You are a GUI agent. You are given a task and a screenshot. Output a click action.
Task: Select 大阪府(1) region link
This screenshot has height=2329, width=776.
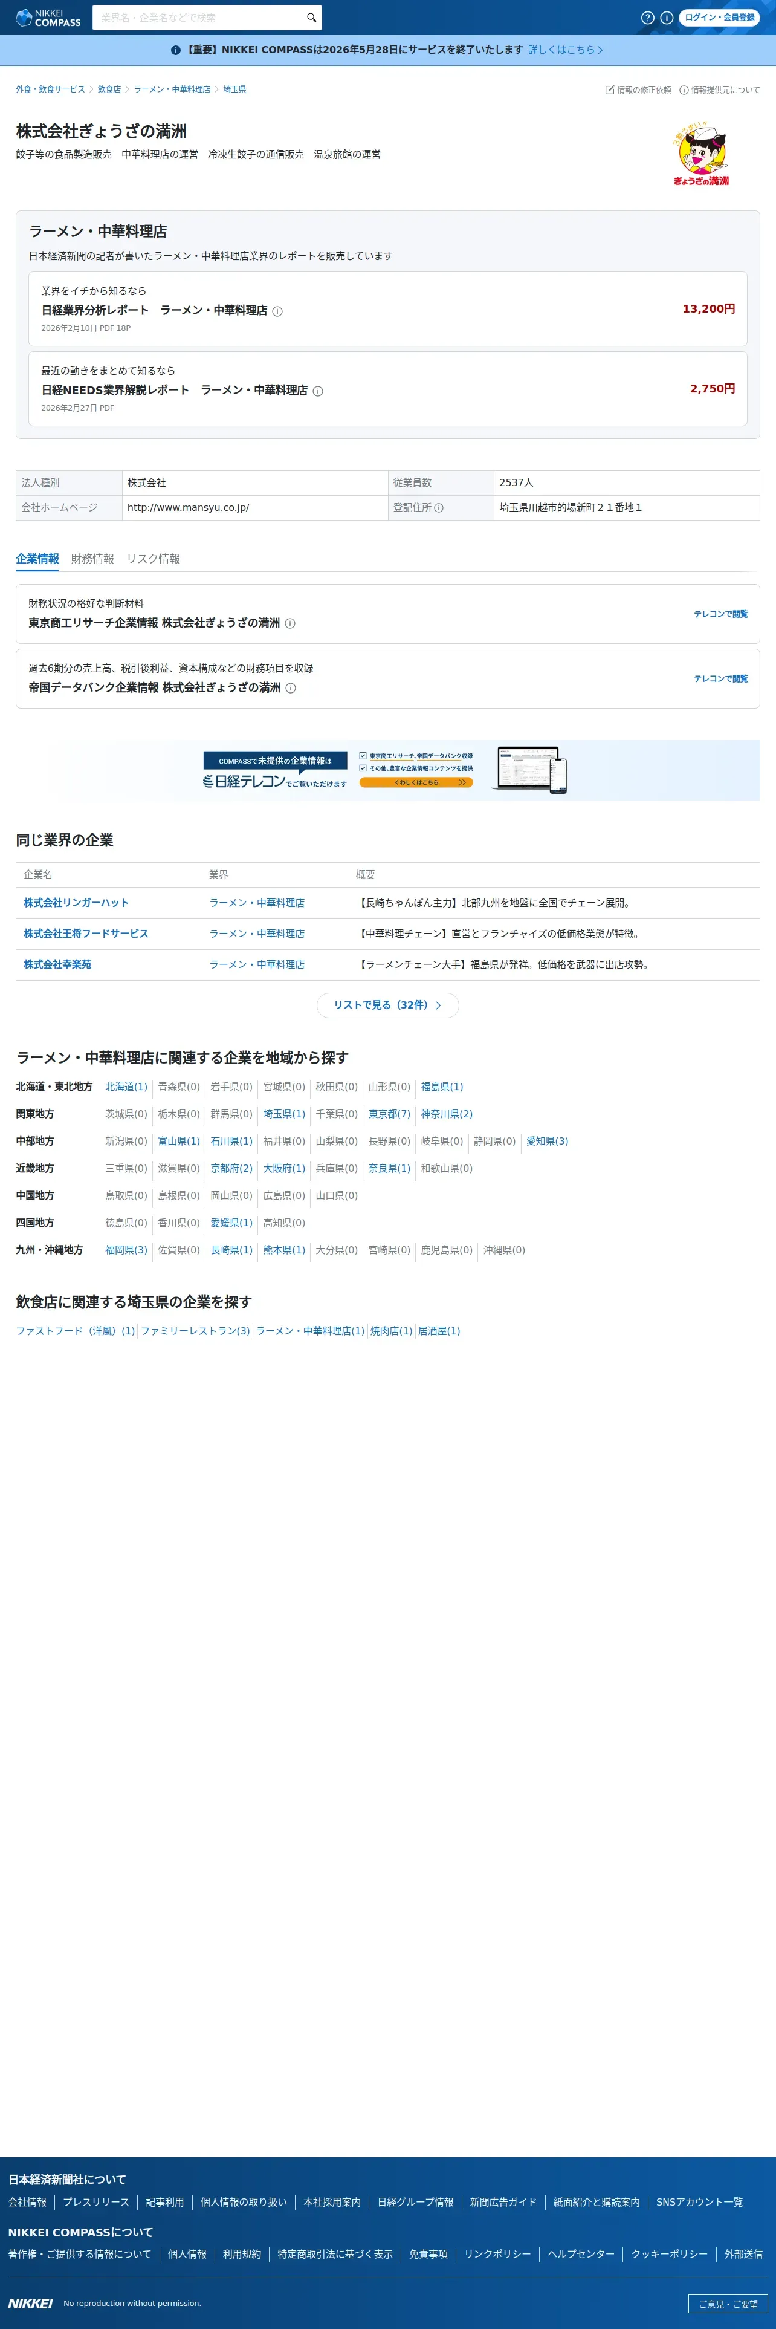point(283,1168)
